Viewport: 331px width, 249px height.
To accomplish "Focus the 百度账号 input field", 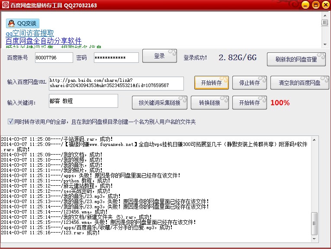I will click(54, 58).
